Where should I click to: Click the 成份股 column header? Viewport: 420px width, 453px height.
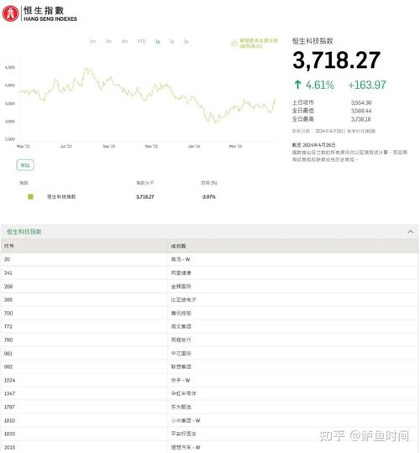(x=178, y=246)
